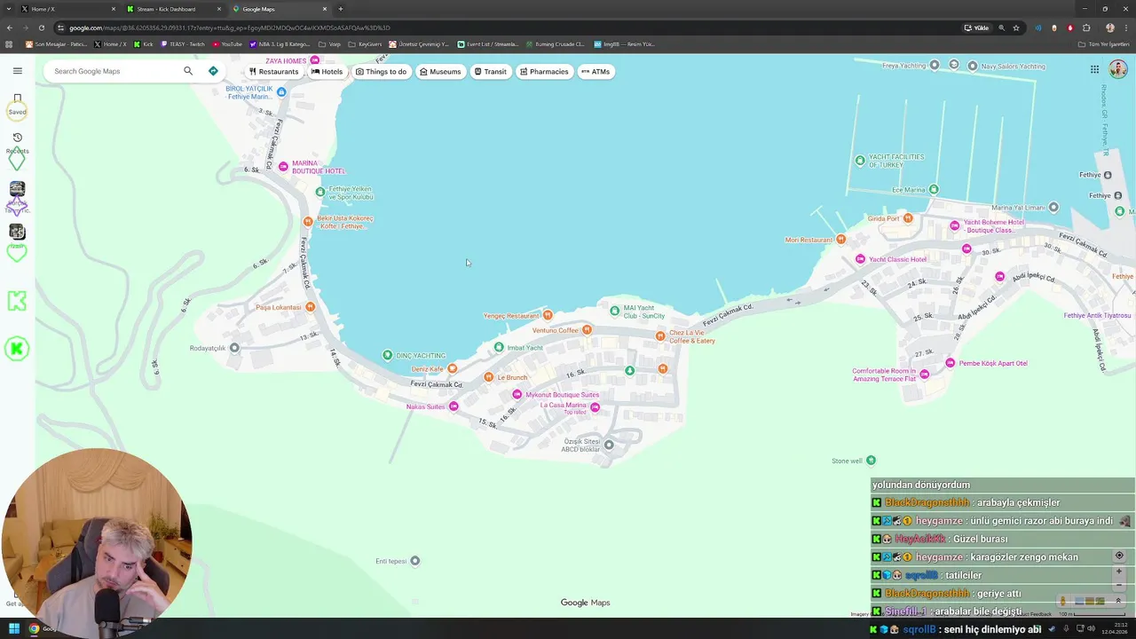
Task: Filter map by Hotels chip
Action: point(327,72)
